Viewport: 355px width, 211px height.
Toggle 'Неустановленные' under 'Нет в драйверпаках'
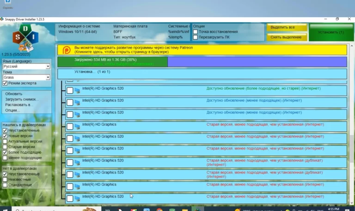coord(5,174)
